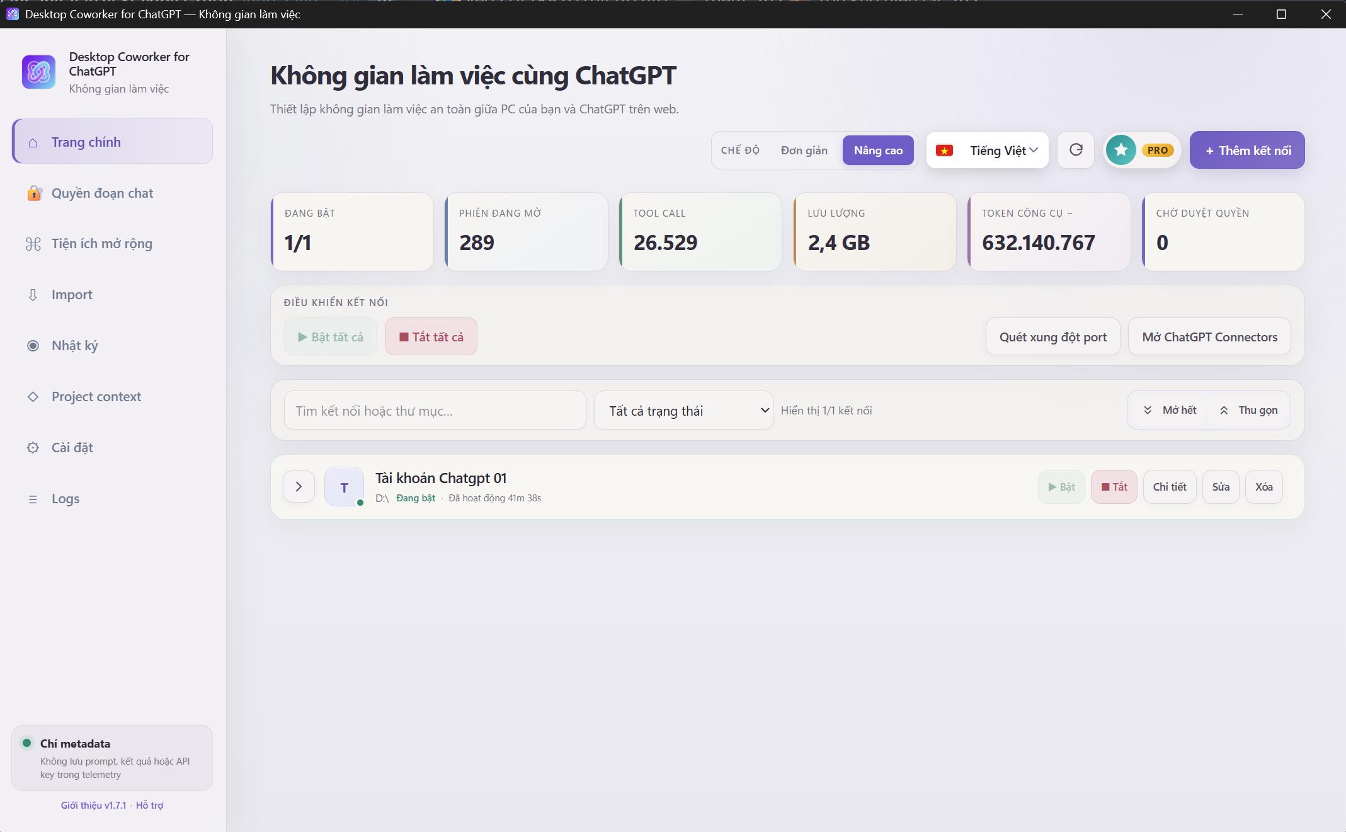Click the Desktop Coworker app logo in sidebar

point(38,72)
